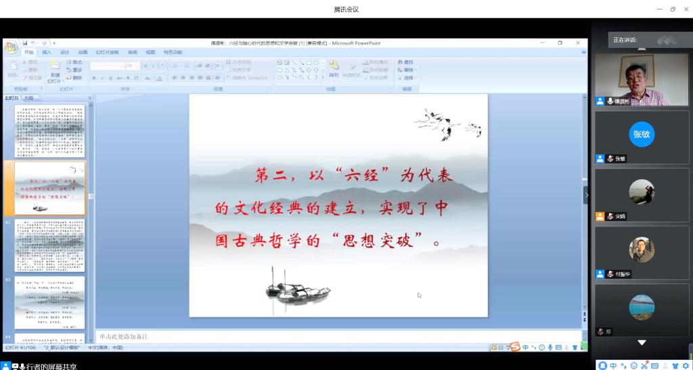Screen dimensions: 693x370
Task: Click the Replace (替换) button
Action: click(409, 70)
